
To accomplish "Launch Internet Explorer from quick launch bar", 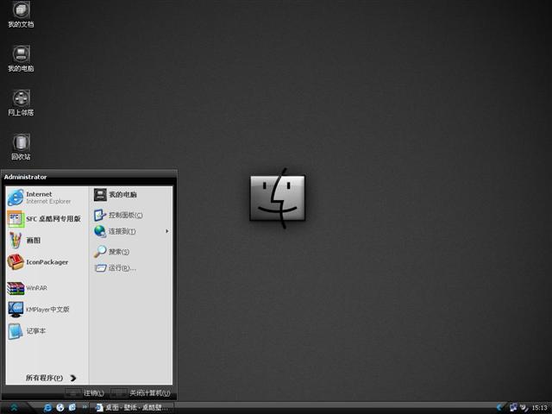I will click(x=47, y=408).
